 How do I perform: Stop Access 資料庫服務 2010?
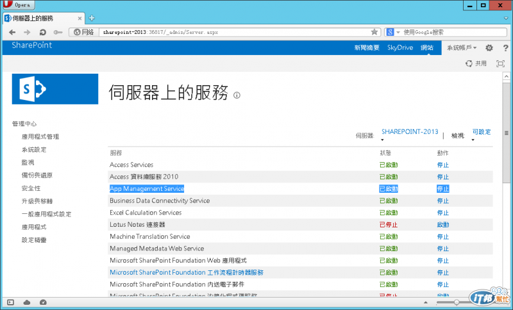tap(443, 177)
